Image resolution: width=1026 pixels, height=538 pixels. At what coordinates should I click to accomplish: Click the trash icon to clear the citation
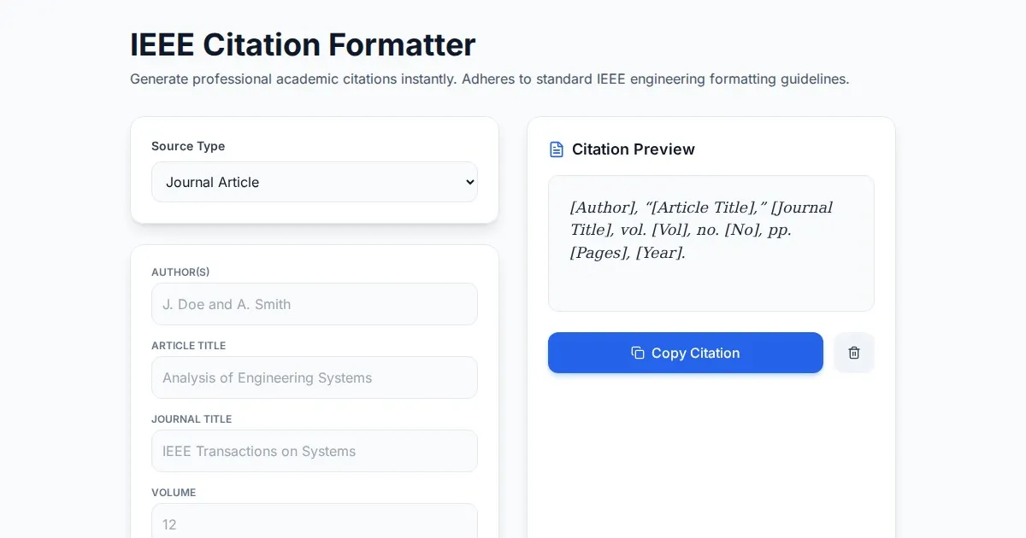pos(854,353)
